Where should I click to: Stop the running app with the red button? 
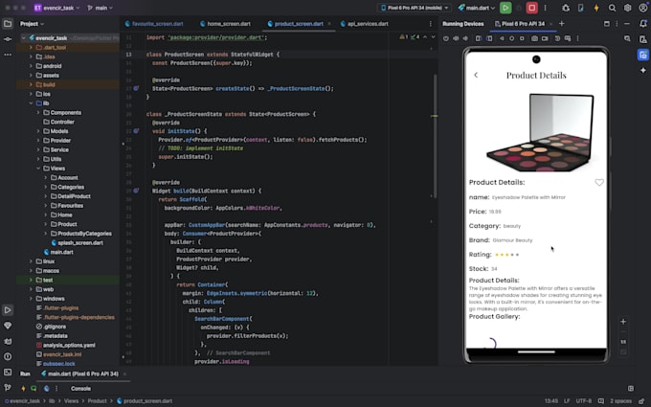(x=532, y=8)
